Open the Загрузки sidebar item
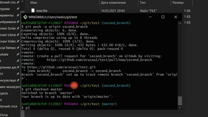The image size is (208, 117). pyautogui.click(x=5, y=9)
